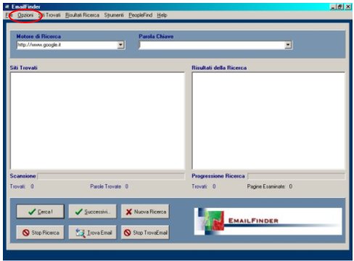Click the Pagine Esaminate label
Image resolution: width=354 pixels, height=261 pixels.
[x=266, y=186]
